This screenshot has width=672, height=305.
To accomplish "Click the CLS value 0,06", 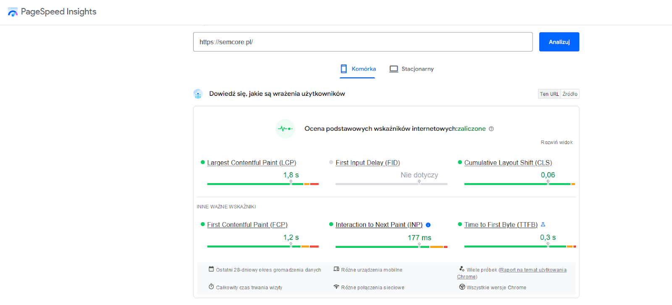I will click(x=548, y=175).
